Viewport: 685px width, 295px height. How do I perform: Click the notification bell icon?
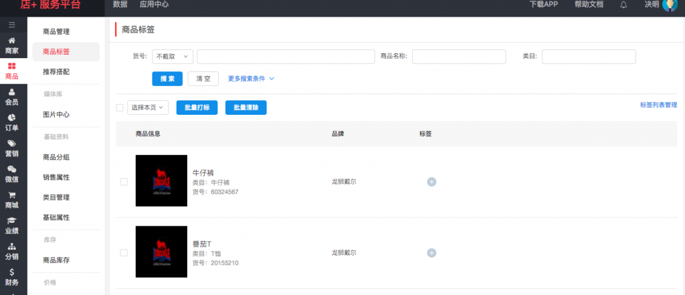coord(623,5)
